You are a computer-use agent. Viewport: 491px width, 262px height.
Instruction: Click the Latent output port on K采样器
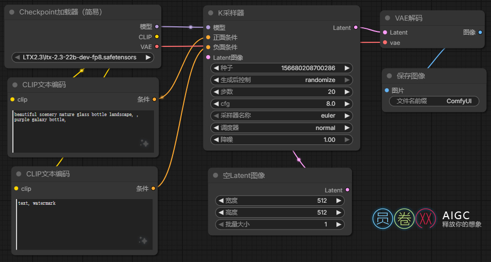coord(356,27)
